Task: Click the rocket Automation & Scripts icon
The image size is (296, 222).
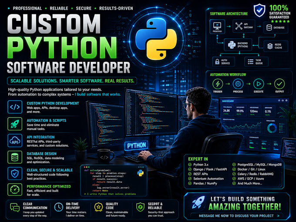Action: (x=15, y=124)
